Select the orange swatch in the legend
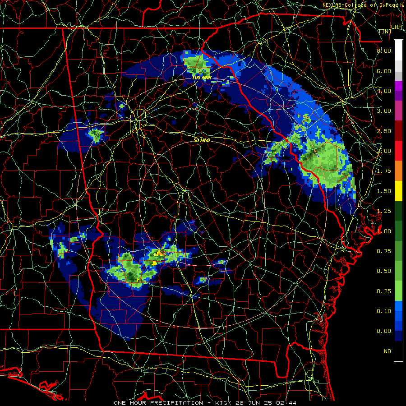The width and height of the screenshot is (406, 406). click(398, 171)
